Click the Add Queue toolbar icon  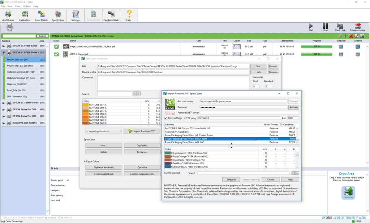pyautogui.click(x=8, y=15)
